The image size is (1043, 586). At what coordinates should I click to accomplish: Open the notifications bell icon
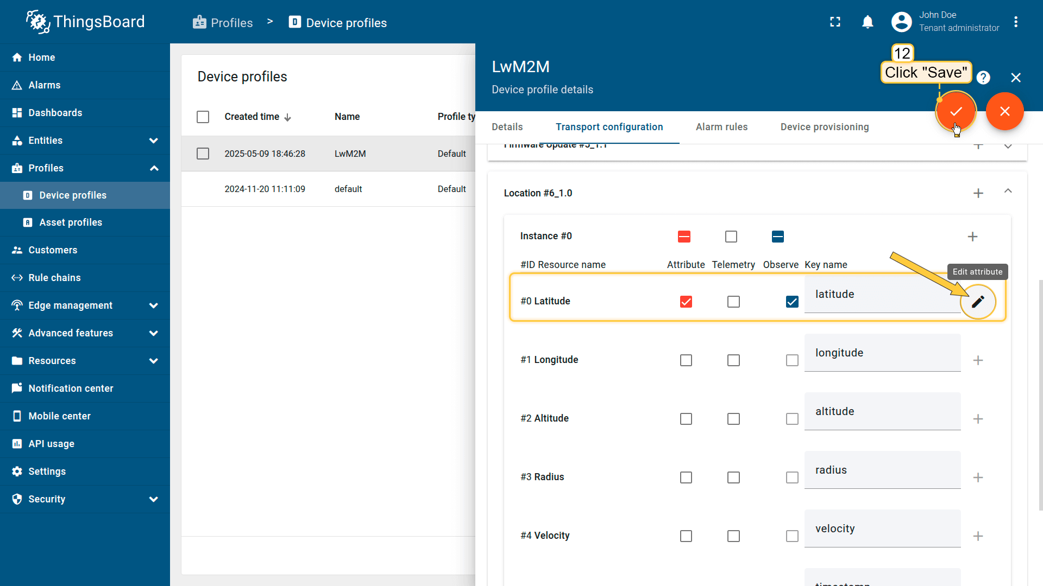(x=868, y=22)
